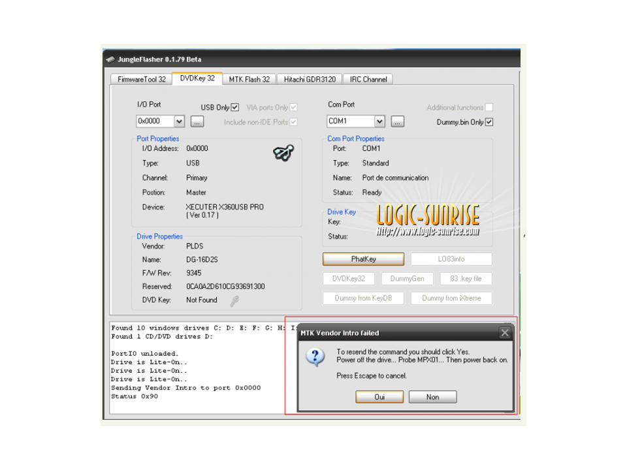Click the Dummy from KeyDB button

(364, 298)
